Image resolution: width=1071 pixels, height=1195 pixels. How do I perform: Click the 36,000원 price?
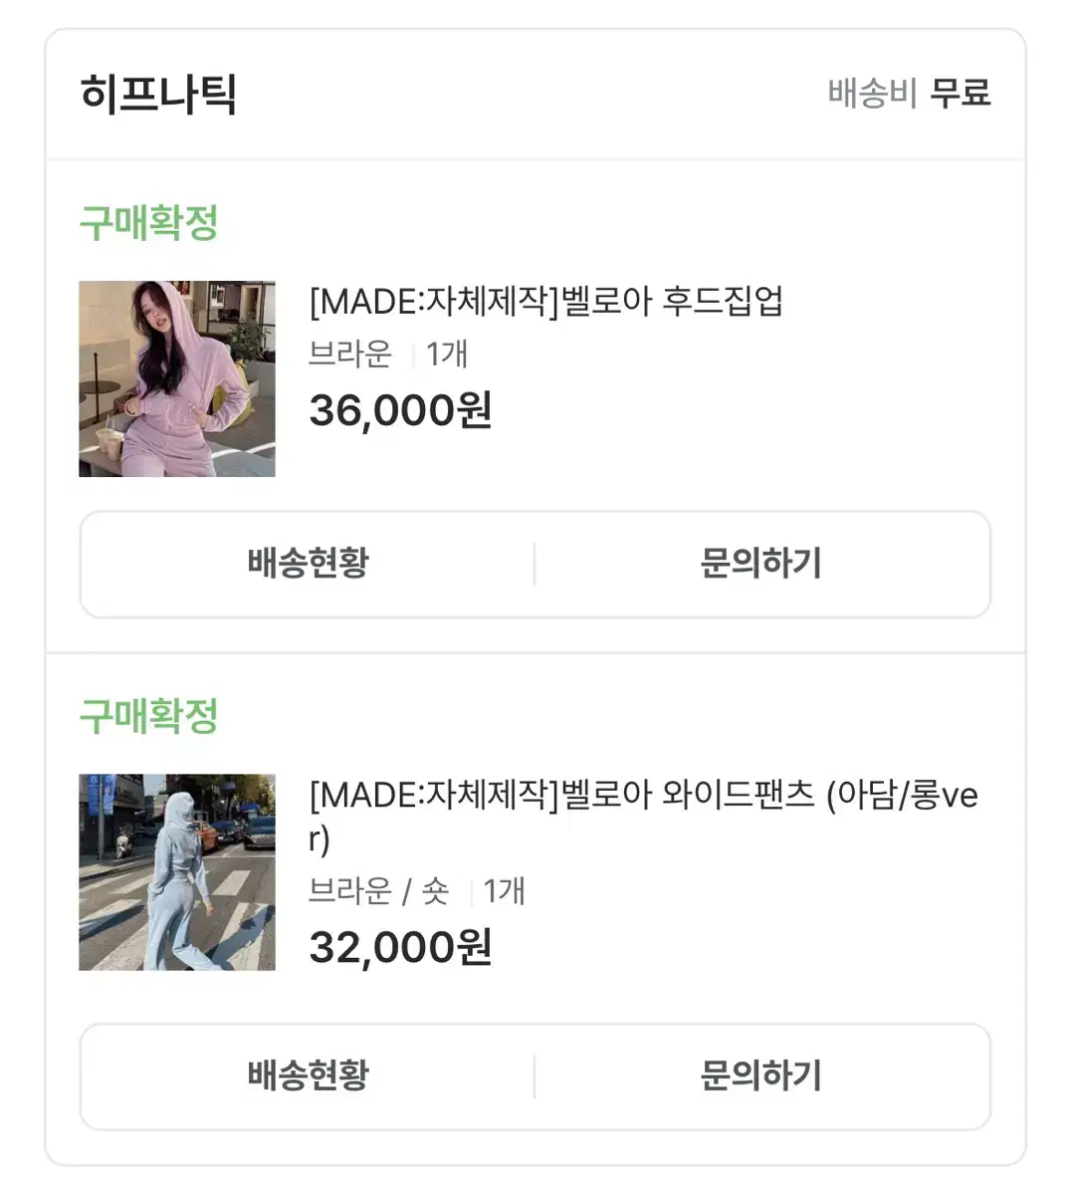pyautogui.click(x=401, y=409)
